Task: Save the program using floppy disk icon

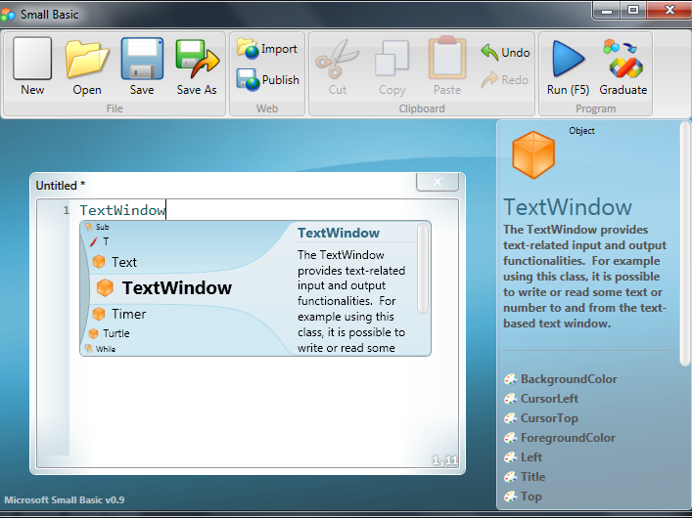Action: 142,66
